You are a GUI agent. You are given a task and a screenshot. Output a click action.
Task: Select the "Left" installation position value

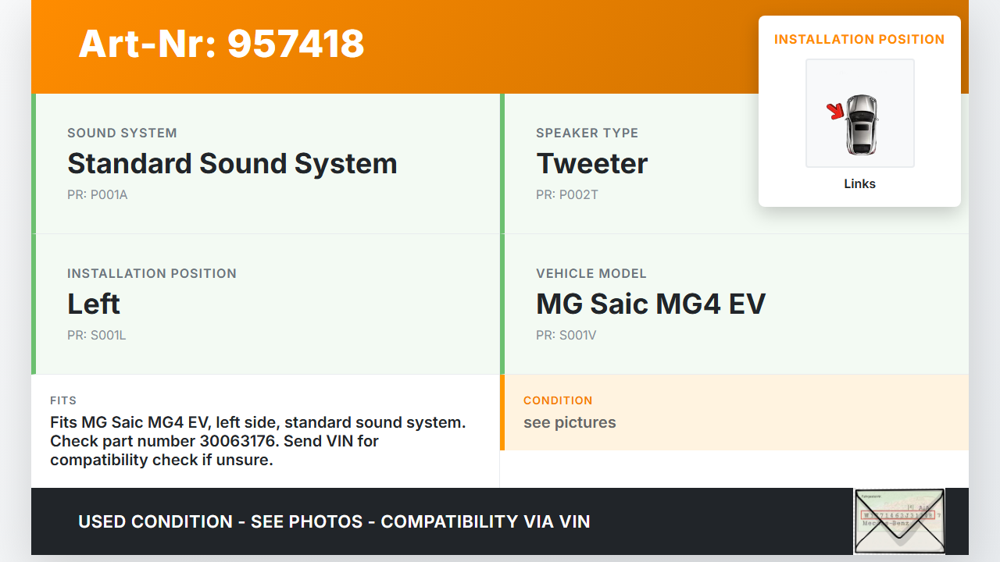[94, 304]
